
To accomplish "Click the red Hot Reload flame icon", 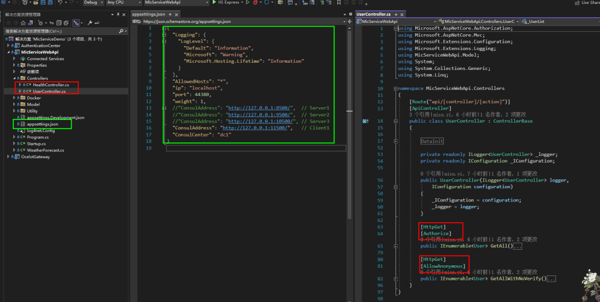I will [255, 2].
